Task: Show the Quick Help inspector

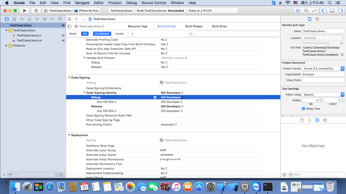Action: [x=317, y=19]
